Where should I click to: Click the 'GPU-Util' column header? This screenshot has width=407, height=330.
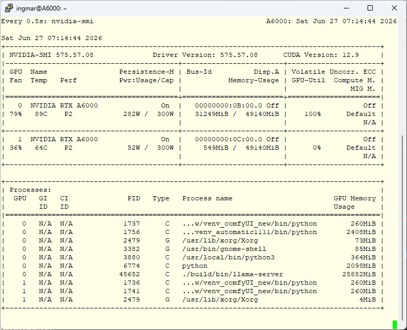click(x=309, y=80)
